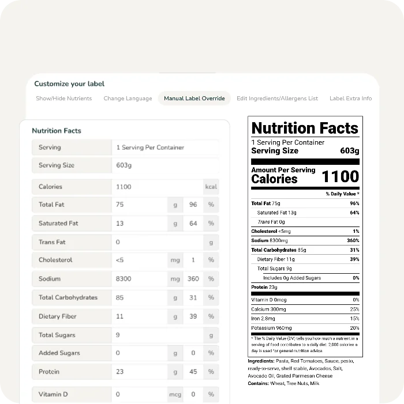Viewport: 404px width, 404px height.
Task: Edit the Total Fat grams field
Action: point(139,205)
